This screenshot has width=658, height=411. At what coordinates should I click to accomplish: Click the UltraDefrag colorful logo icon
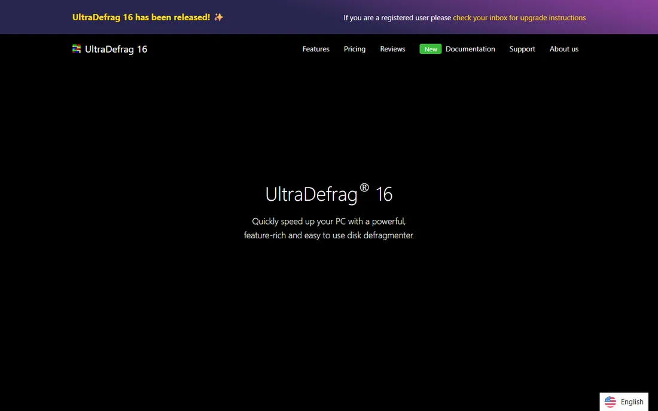pos(77,49)
